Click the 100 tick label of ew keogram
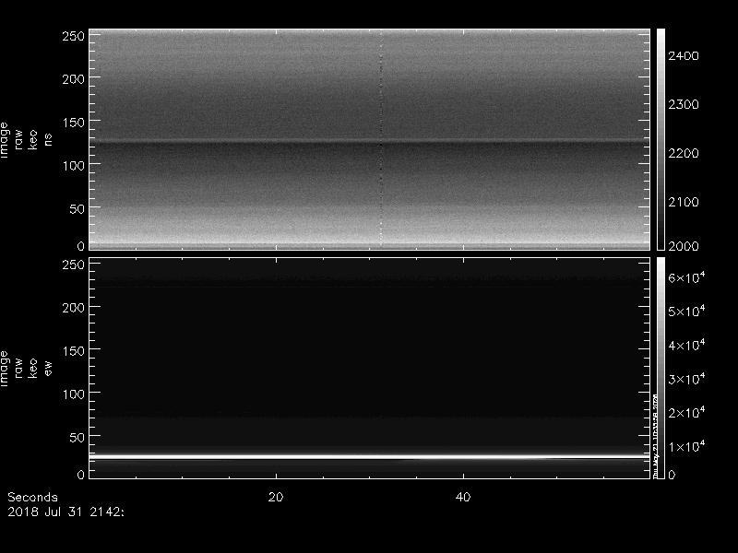This screenshot has height=553, width=738. tap(74, 394)
